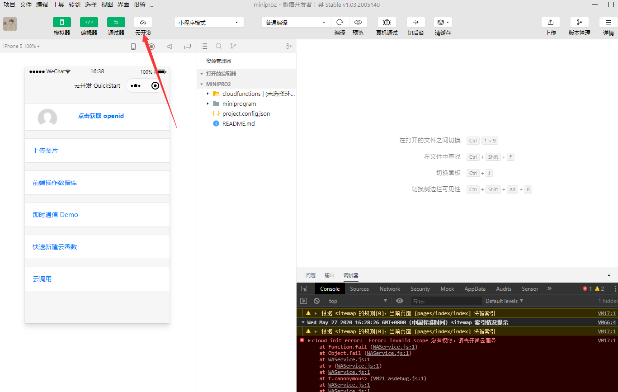
Task: Switch to the 输出 tab
Action: 330,275
